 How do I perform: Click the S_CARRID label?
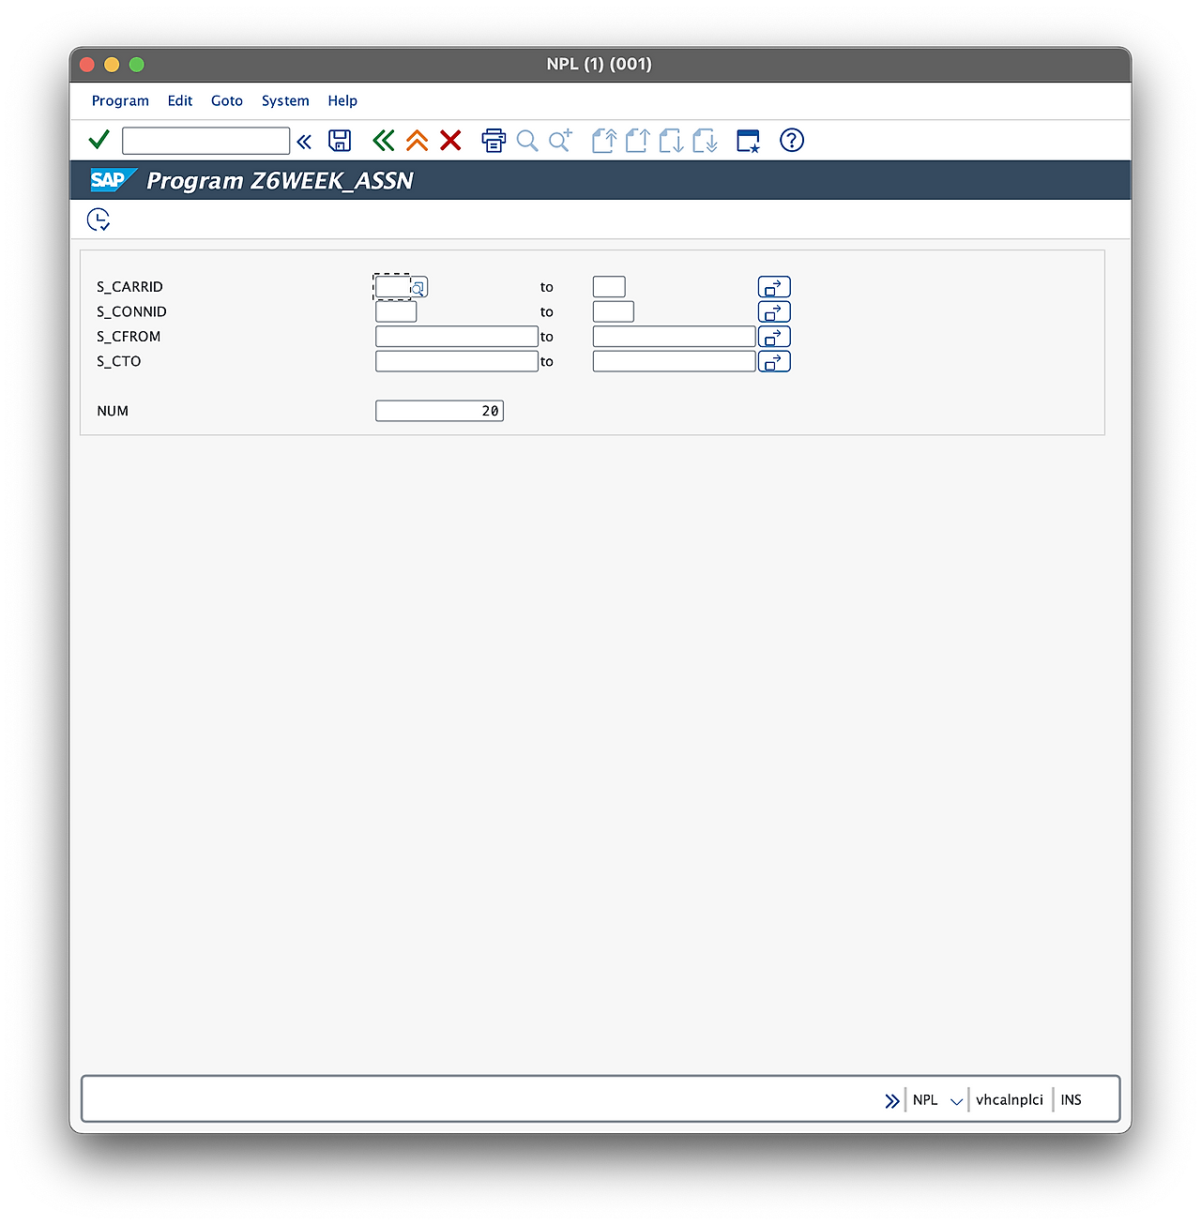[129, 287]
